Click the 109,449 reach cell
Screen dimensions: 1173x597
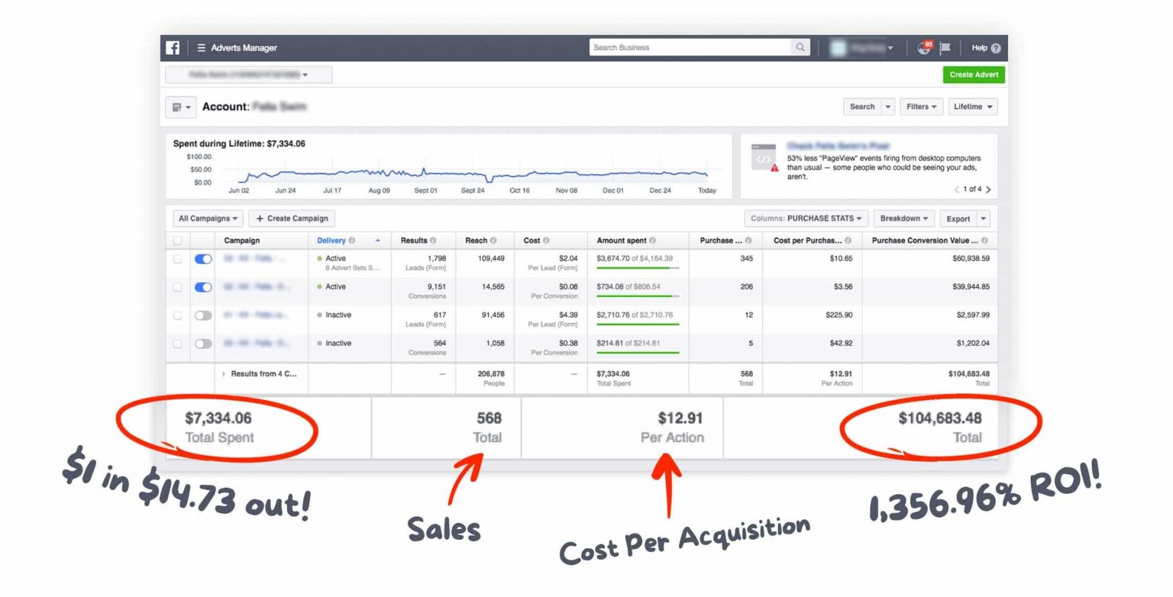[491, 259]
